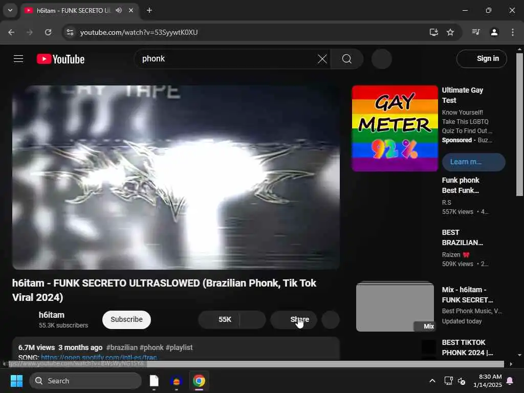The image size is (524, 393).
Task: Click the muted volume tray icon
Action: point(462,381)
